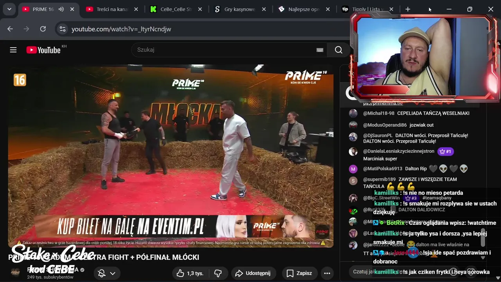Mute the PRIME 16 tab audio
This screenshot has width=501, height=282.
tap(61, 9)
